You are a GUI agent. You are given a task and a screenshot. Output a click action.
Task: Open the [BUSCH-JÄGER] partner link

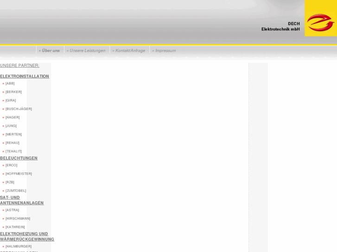tap(19, 109)
